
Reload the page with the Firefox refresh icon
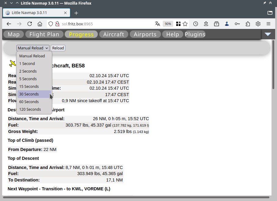[30, 24]
